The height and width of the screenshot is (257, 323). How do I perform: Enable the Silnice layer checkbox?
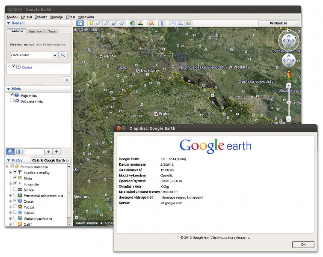coord(15,189)
